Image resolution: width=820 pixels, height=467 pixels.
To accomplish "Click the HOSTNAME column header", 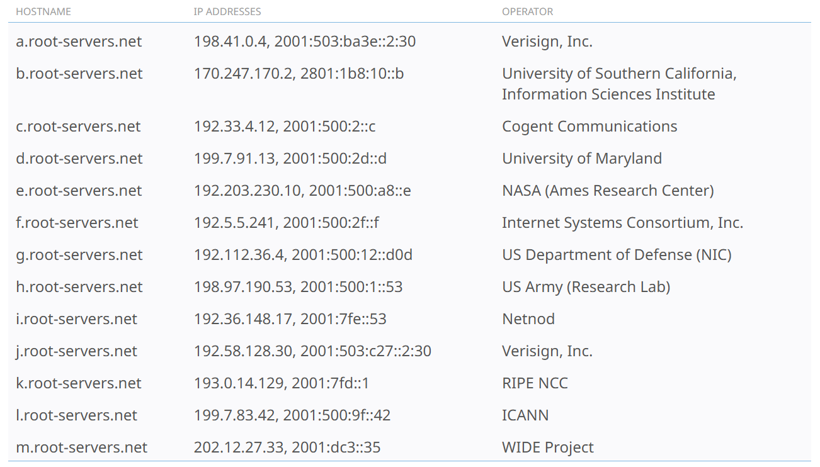I will coord(43,12).
